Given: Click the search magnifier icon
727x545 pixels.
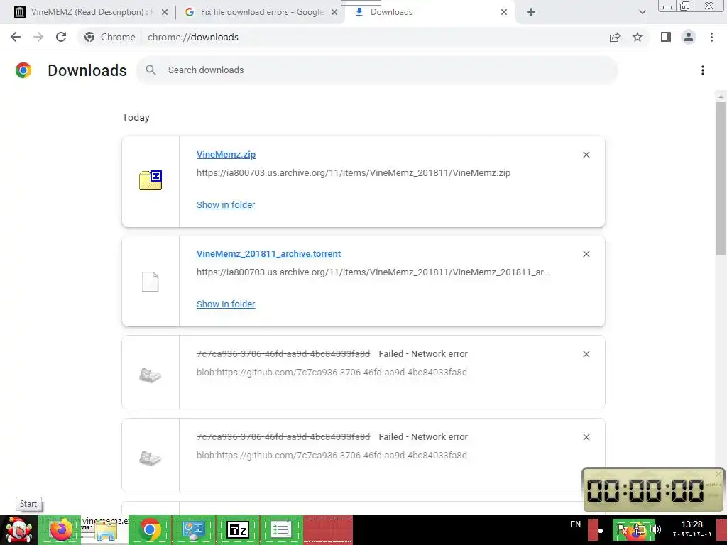Looking at the screenshot, I should click(x=151, y=70).
